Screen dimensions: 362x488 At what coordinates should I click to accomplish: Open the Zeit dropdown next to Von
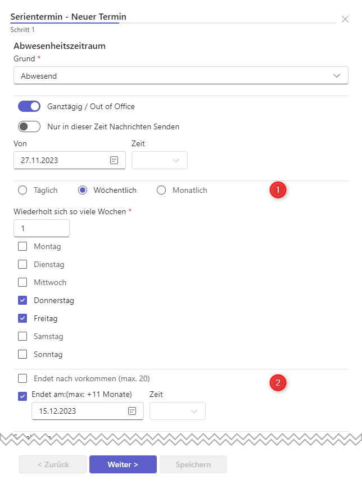pos(160,160)
